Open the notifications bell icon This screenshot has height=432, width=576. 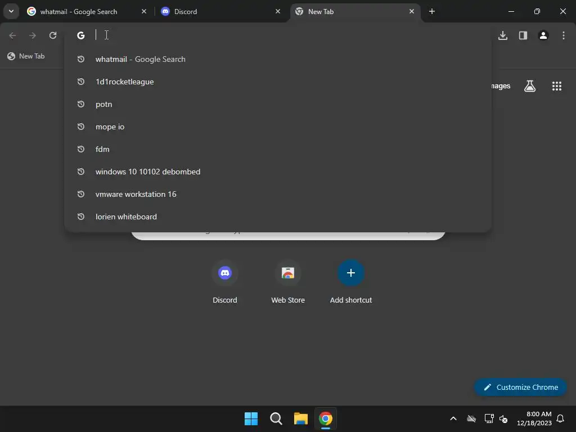click(561, 418)
